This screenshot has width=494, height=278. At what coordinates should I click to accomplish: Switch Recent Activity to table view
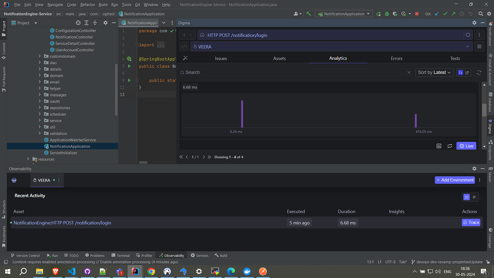coord(466,197)
